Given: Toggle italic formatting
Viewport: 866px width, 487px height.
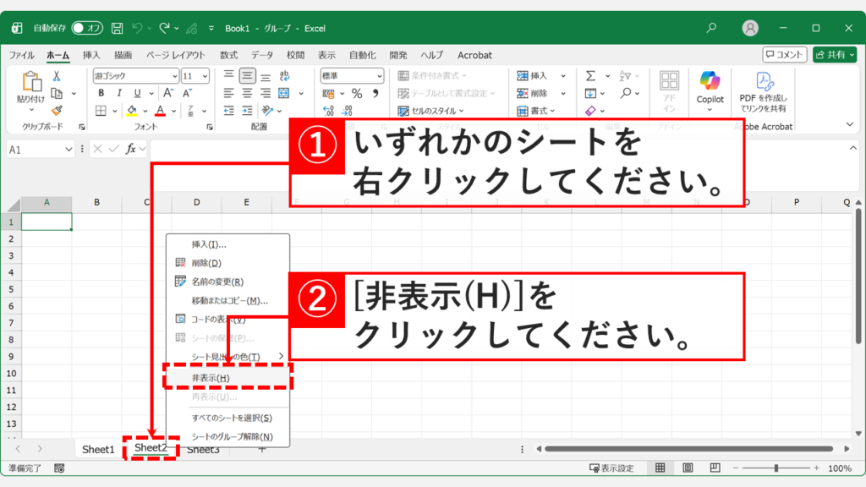Looking at the screenshot, I should (x=119, y=92).
